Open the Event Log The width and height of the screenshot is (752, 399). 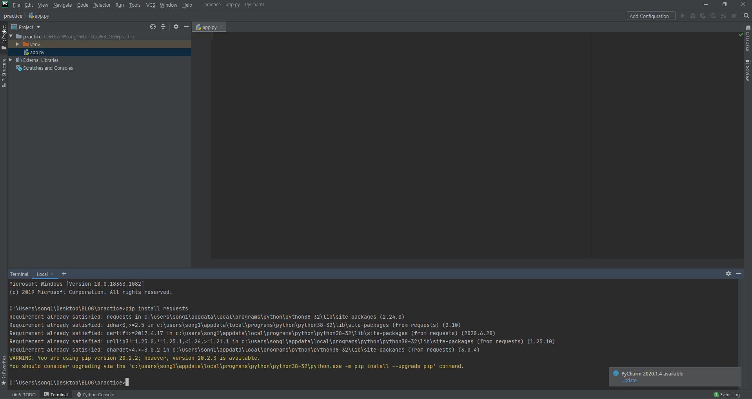727,395
